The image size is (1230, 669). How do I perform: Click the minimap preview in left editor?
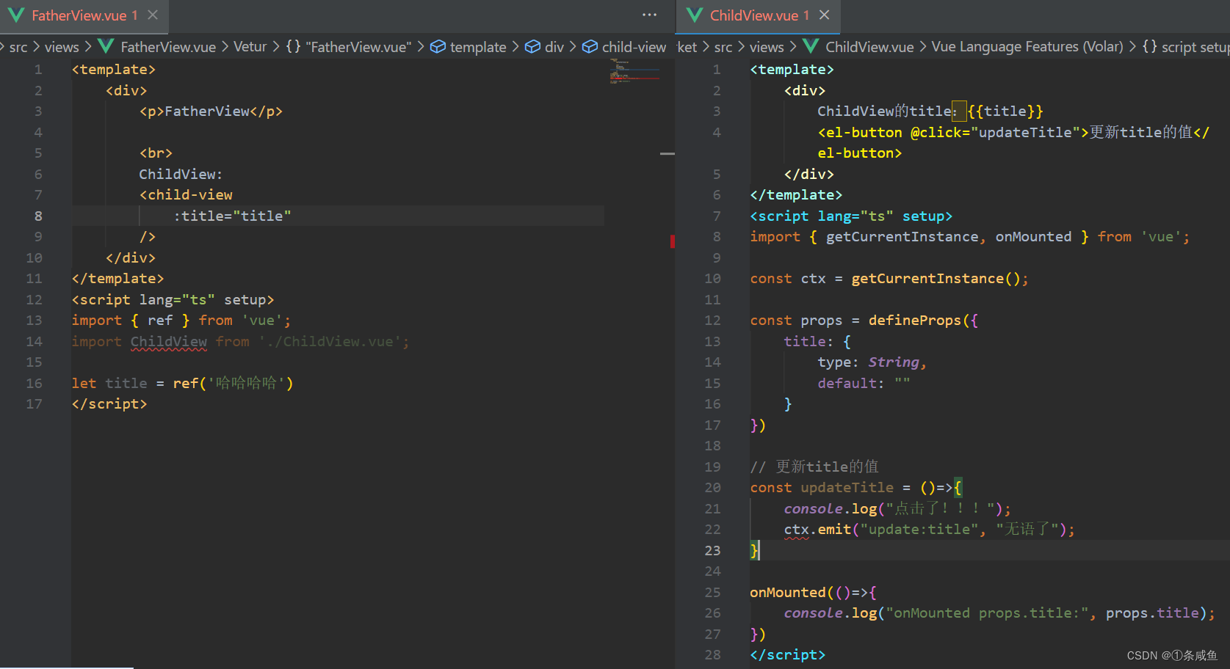pyautogui.click(x=634, y=71)
